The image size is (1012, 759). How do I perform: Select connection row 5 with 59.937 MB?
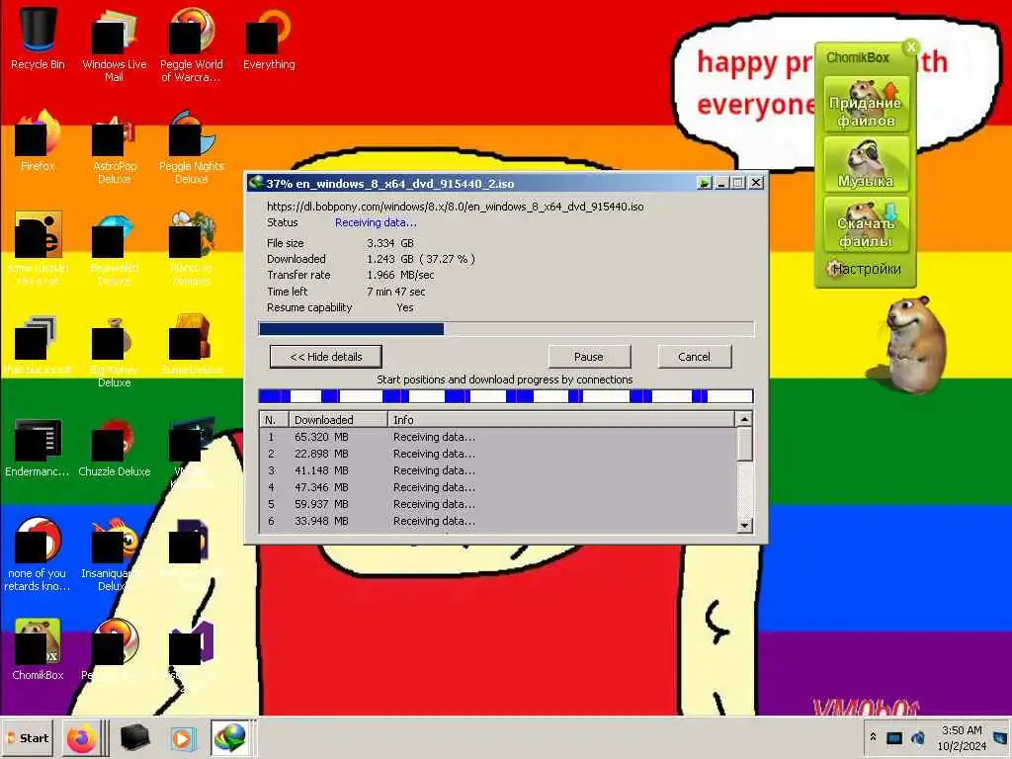click(x=498, y=504)
